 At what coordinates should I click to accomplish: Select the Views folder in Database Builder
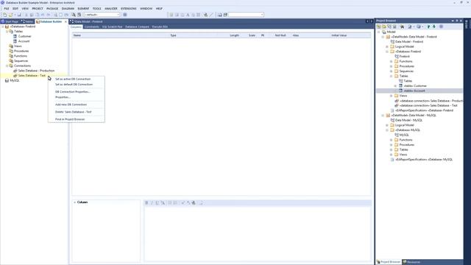pos(18,46)
